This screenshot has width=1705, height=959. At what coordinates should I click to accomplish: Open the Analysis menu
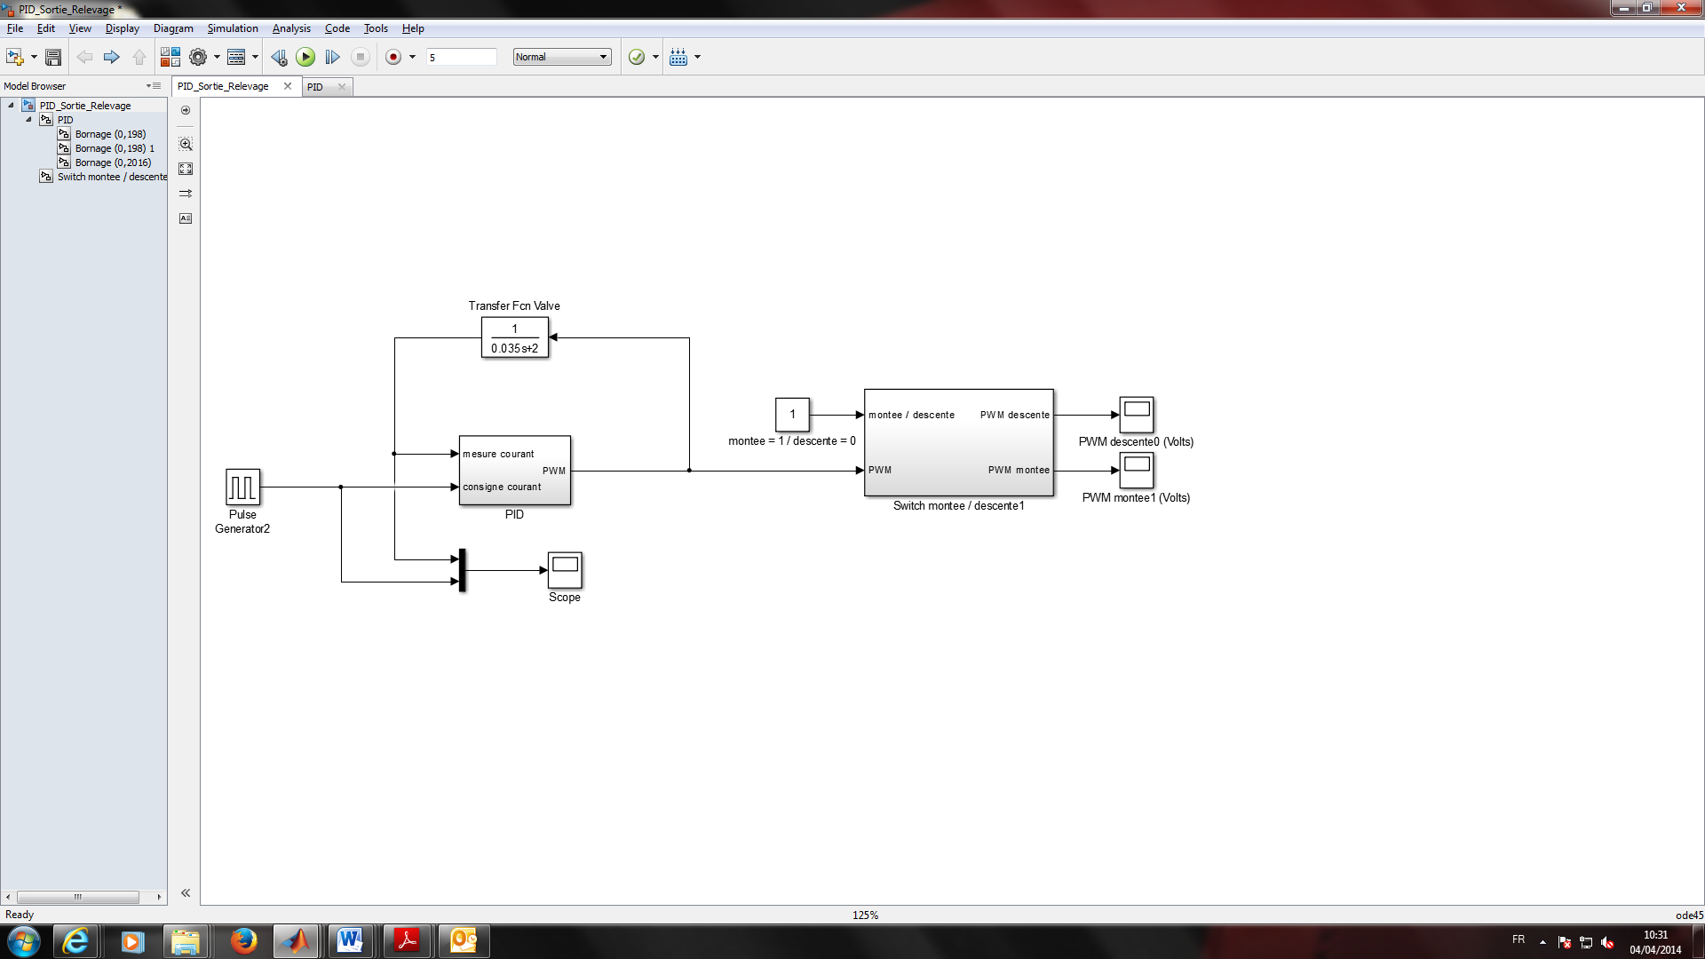[x=291, y=28]
